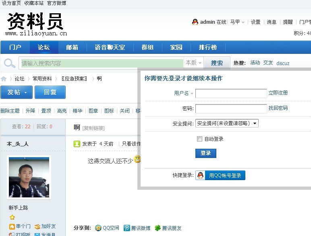The width and height of the screenshot is (311, 236).
Task: Tick the 自动登录 checkbox
Action: coord(199,139)
